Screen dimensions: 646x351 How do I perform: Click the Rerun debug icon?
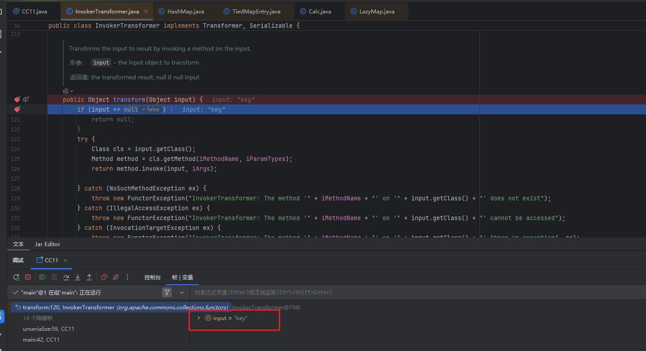(x=17, y=277)
